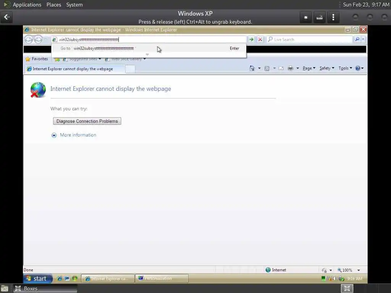The width and height of the screenshot is (391, 293).
Task: Open the Boxes three-dot menu
Action: pyautogui.click(x=333, y=18)
